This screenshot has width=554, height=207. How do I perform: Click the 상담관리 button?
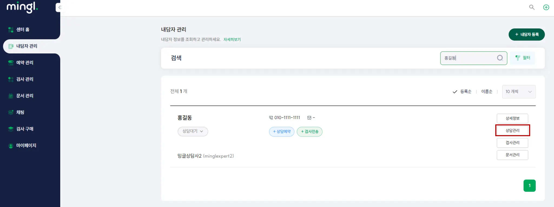(x=512, y=130)
